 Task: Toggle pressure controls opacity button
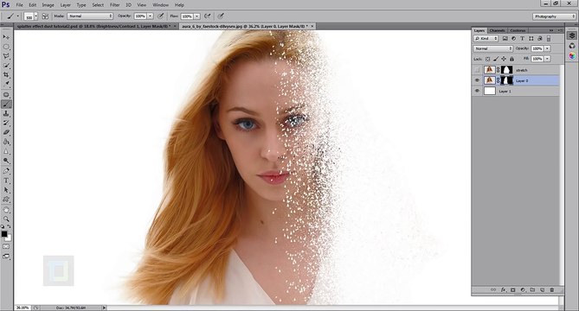(x=161, y=16)
